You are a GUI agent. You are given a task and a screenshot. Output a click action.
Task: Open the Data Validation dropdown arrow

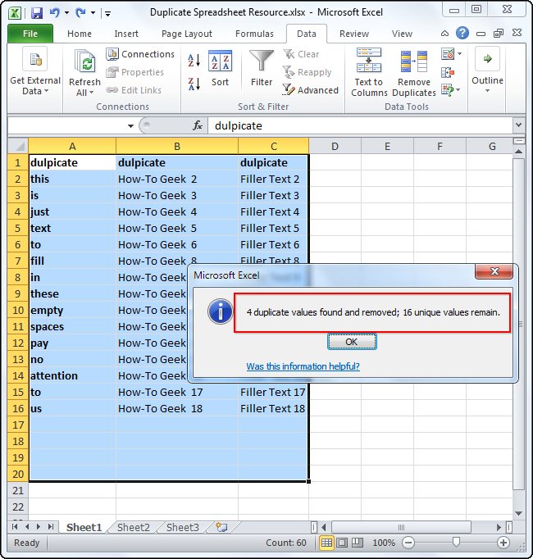click(459, 54)
